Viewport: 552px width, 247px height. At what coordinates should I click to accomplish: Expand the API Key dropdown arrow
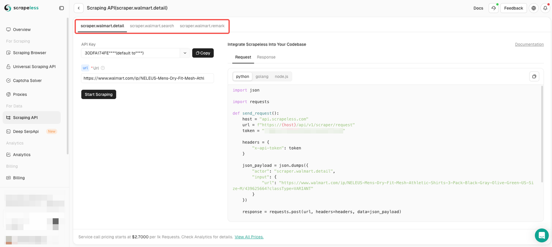tap(185, 53)
